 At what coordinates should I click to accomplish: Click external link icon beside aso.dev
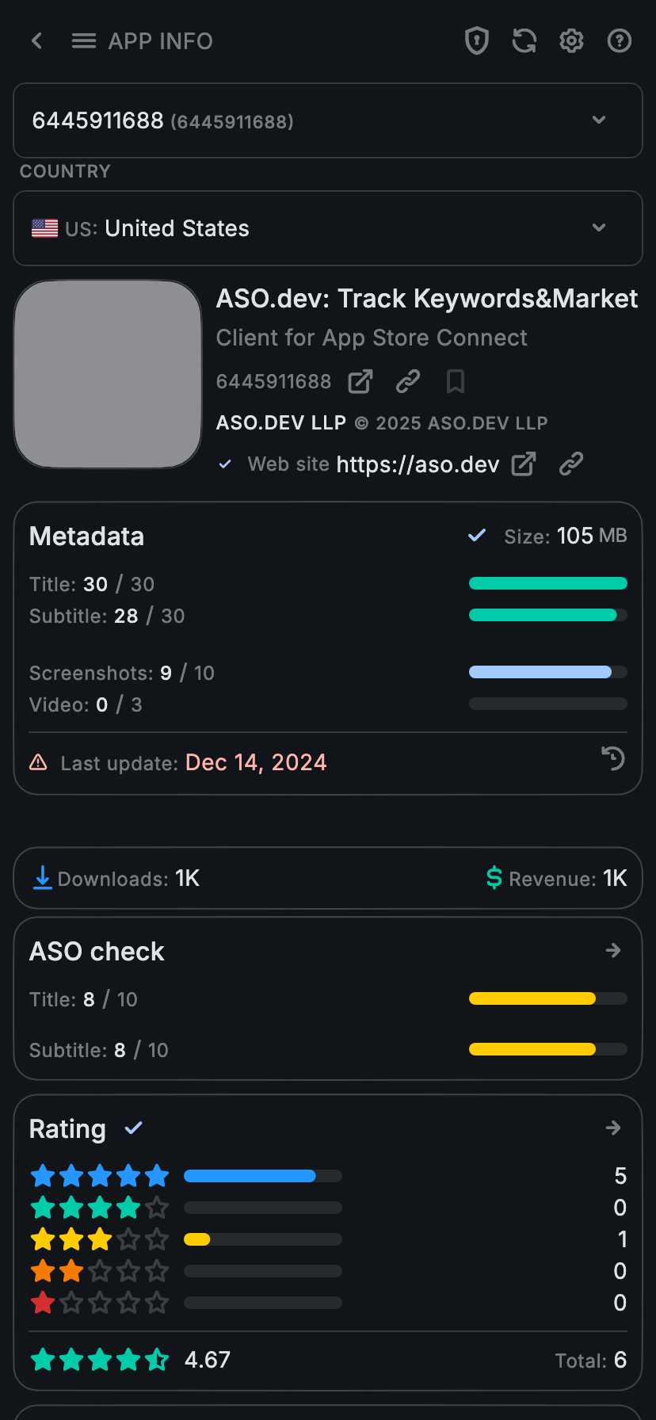click(524, 464)
